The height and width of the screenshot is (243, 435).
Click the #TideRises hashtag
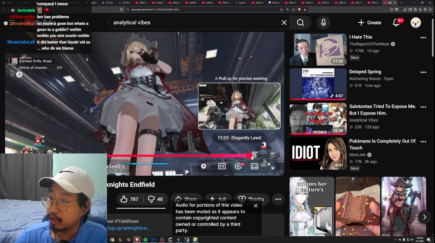click(127, 221)
